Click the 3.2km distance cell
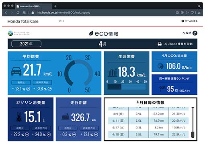 [x=159, y=127]
